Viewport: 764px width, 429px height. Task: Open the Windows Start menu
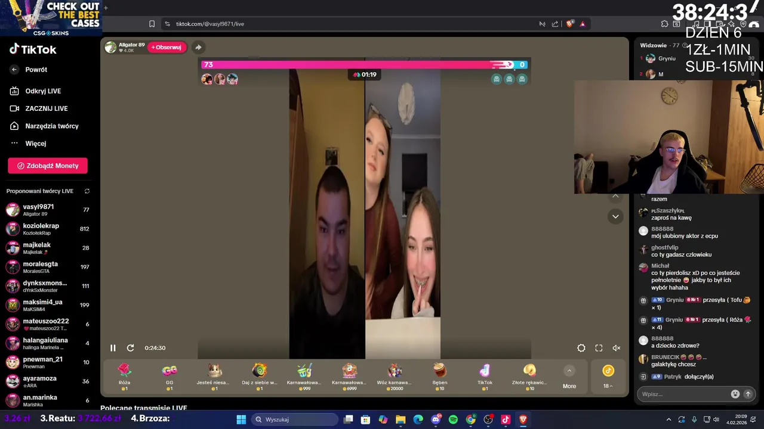tap(241, 419)
